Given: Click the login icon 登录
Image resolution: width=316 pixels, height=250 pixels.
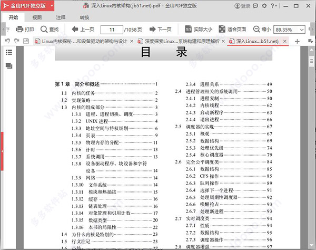Looking at the screenshot, I should pyautogui.click(x=242, y=6).
